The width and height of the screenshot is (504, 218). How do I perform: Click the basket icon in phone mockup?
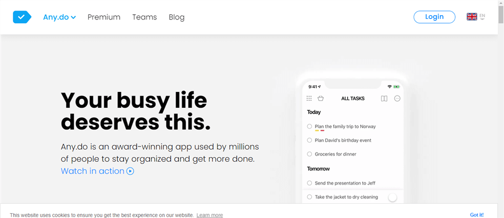pyautogui.click(x=320, y=98)
